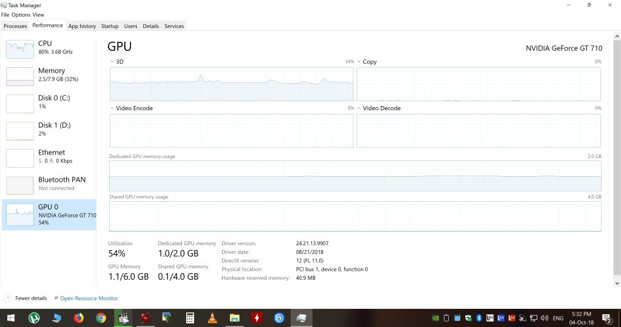Click PCI bus 1 physical location text
621x327 pixels.
(x=332, y=269)
